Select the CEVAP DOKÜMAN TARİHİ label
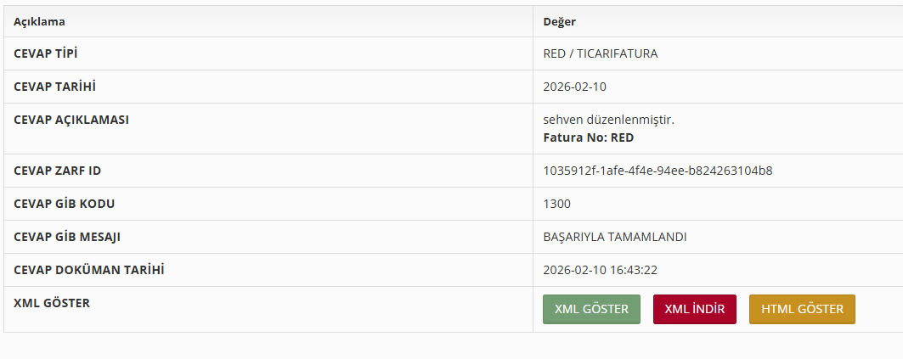This screenshot has width=903, height=359. point(88,270)
